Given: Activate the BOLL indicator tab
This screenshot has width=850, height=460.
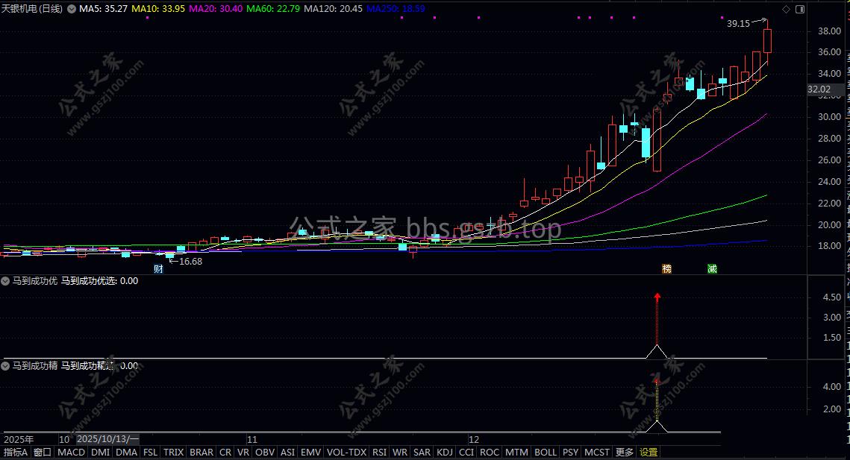Looking at the screenshot, I should (546, 453).
